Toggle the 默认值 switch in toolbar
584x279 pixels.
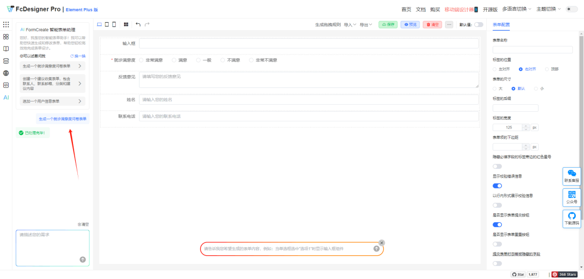click(479, 24)
